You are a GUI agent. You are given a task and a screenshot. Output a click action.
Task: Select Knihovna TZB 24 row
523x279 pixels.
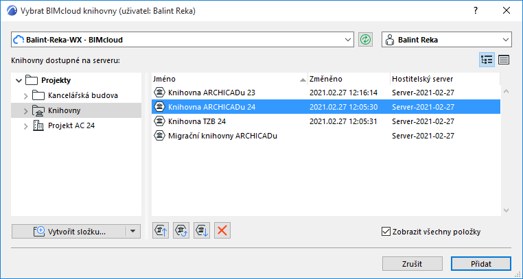tap(326, 121)
